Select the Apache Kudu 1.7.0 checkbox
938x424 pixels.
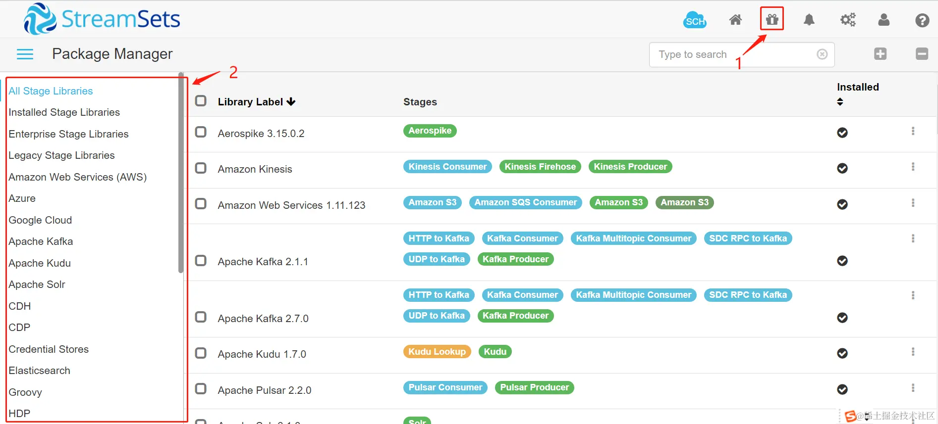point(201,353)
